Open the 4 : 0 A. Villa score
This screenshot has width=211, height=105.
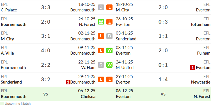pos(46,50)
